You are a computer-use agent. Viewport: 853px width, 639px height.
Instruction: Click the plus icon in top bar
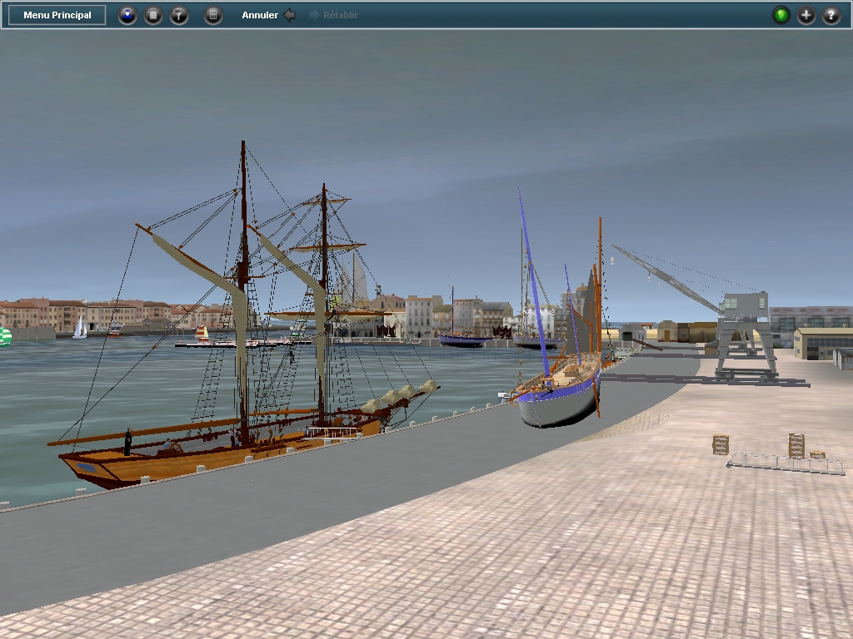tap(806, 15)
